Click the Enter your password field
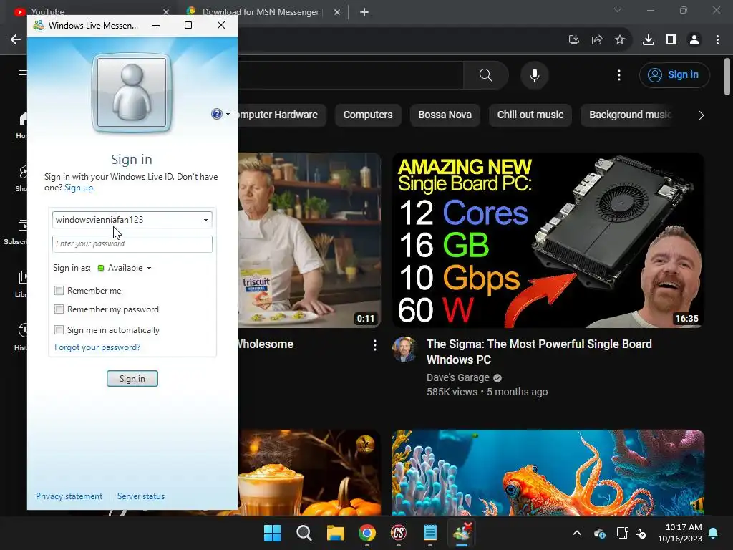This screenshot has width=733, height=550. 132,243
